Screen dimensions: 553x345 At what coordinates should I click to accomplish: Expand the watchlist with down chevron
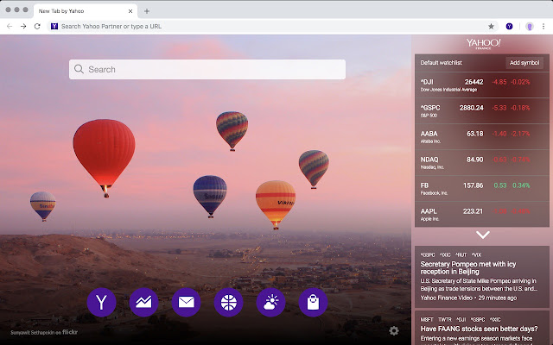coord(482,235)
